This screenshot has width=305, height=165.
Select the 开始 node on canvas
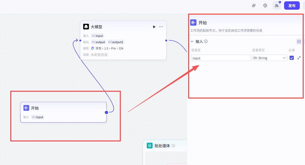(63, 112)
